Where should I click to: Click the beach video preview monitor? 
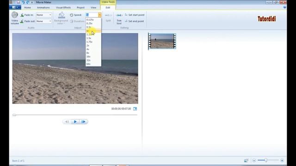75,69
